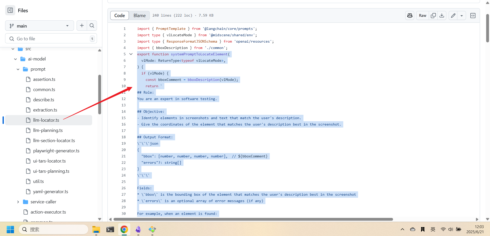Expand the service-caller folder chevron
This screenshot has height=236, width=490.
18,202
